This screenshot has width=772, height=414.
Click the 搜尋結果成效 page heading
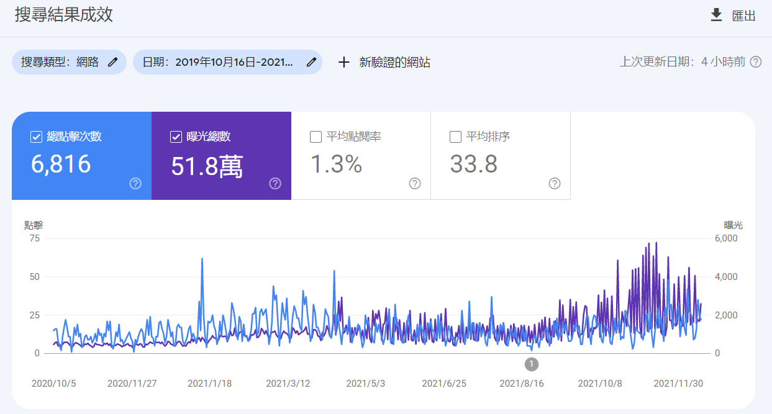(64, 15)
